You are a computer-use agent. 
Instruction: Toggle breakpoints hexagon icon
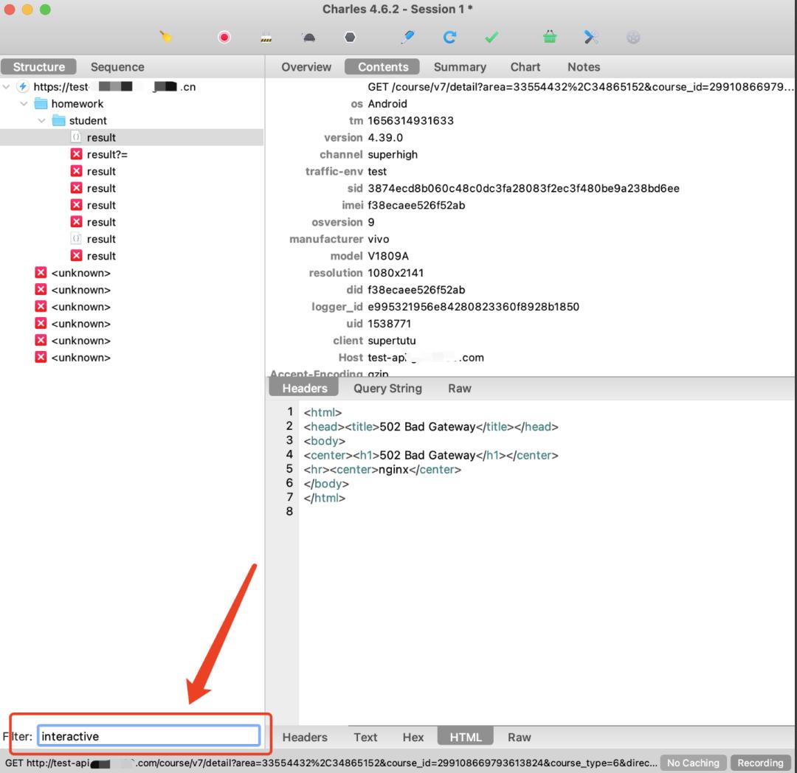[350, 37]
